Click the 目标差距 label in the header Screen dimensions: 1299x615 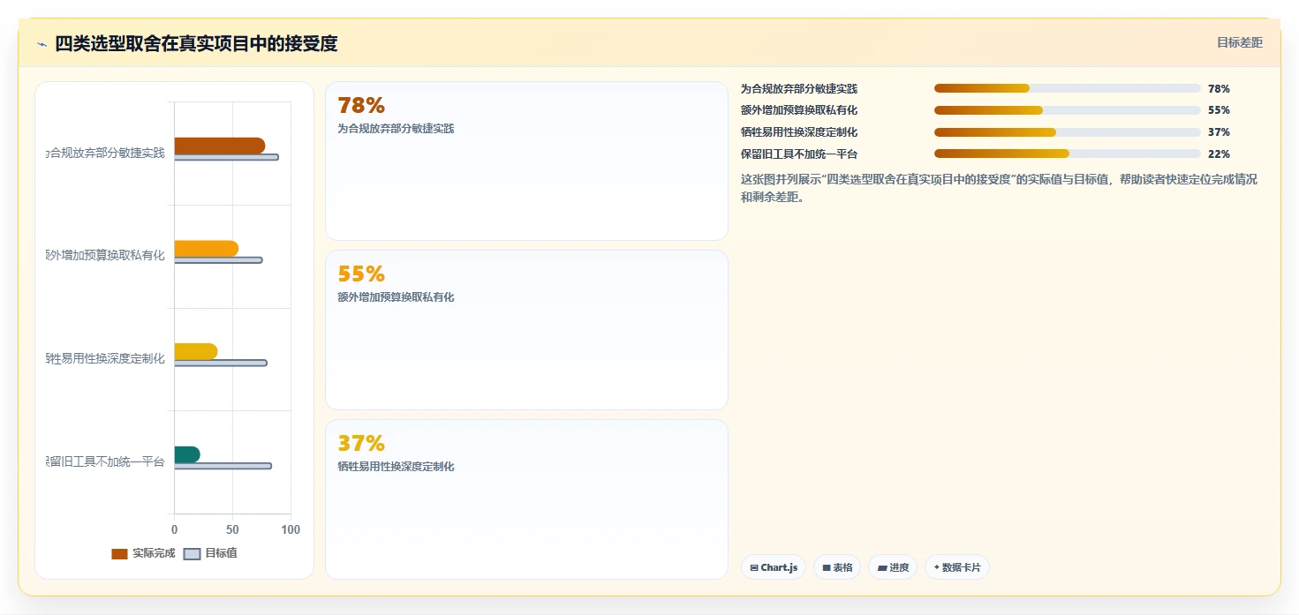coord(1240,42)
